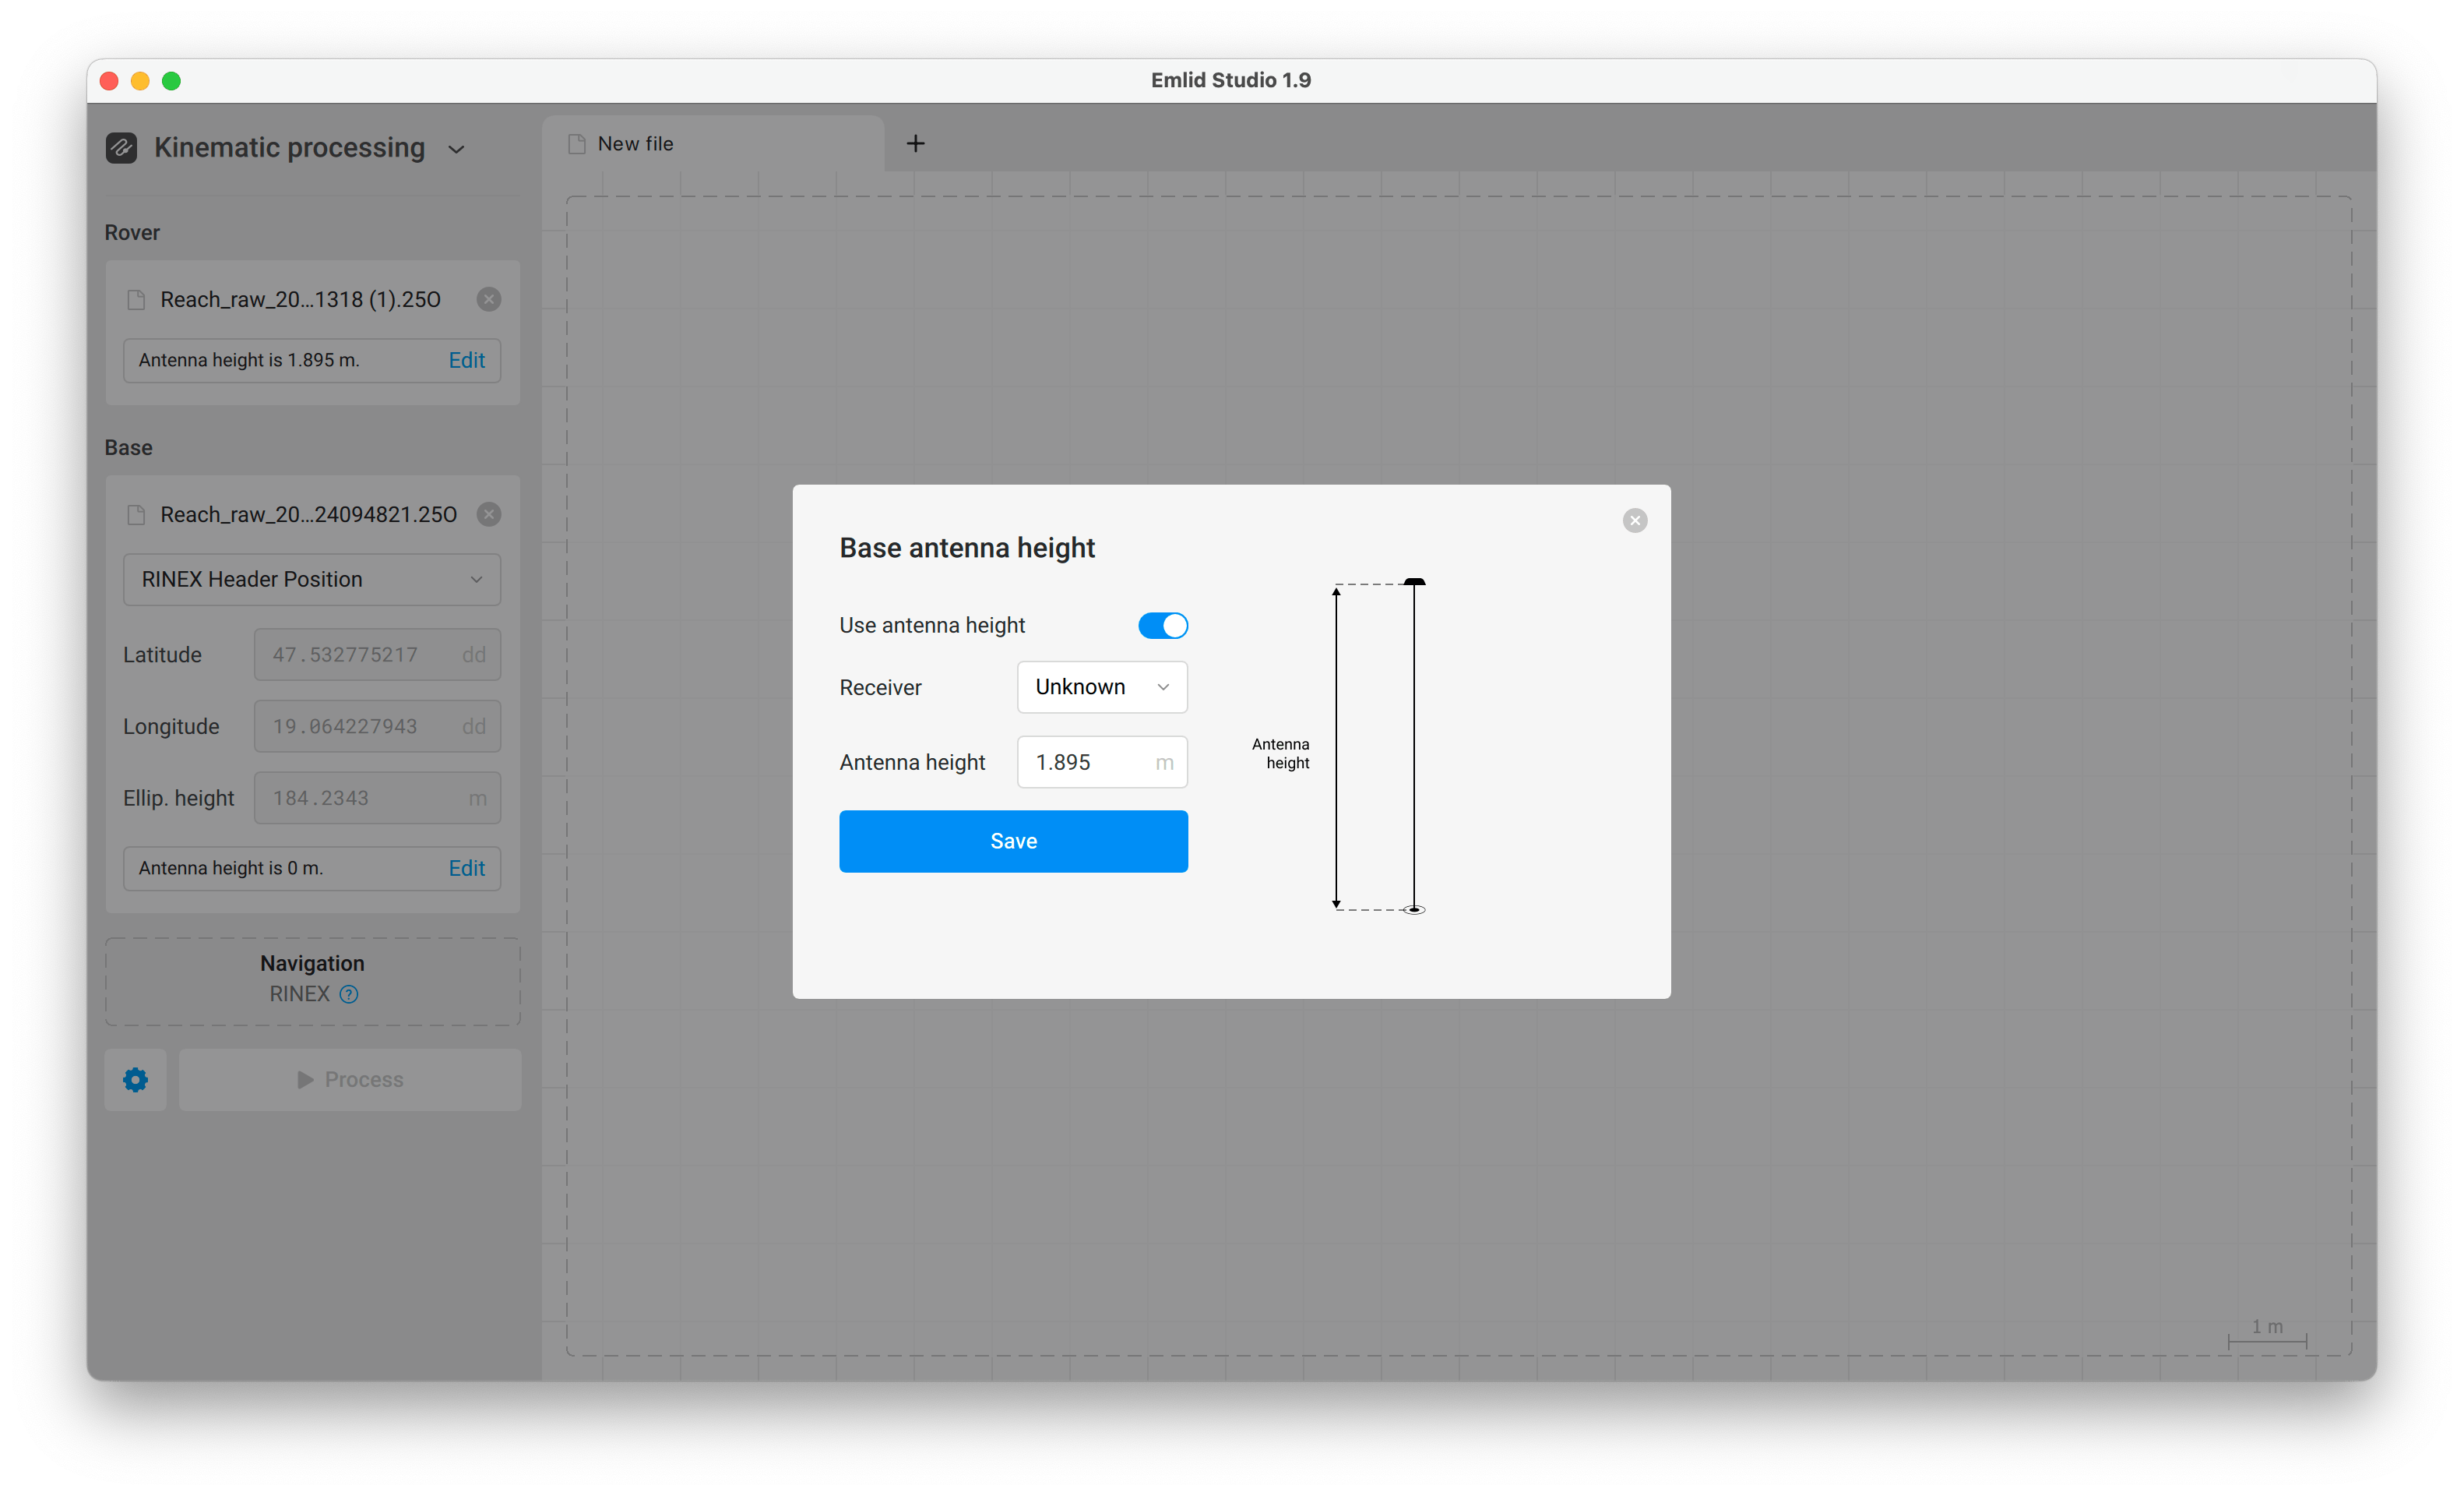Remove the base Reach_raw file

488,515
